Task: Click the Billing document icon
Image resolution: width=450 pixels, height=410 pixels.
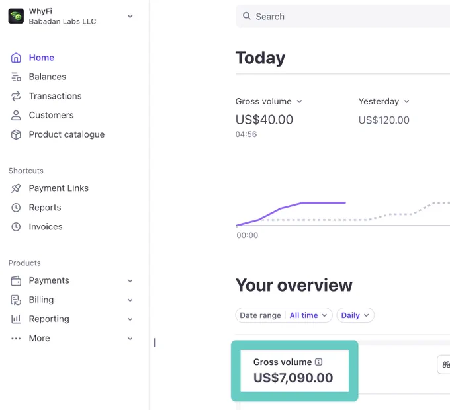Action: pyautogui.click(x=16, y=300)
